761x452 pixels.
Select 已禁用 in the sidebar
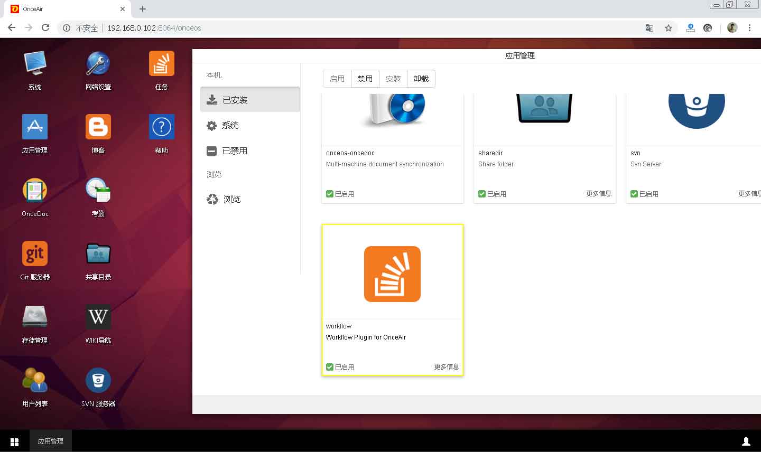pyautogui.click(x=235, y=151)
